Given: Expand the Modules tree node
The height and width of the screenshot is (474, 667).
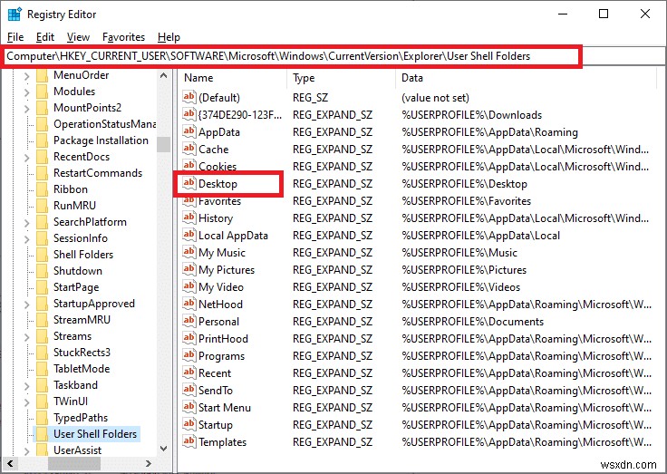Looking at the screenshot, I should pos(27,92).
